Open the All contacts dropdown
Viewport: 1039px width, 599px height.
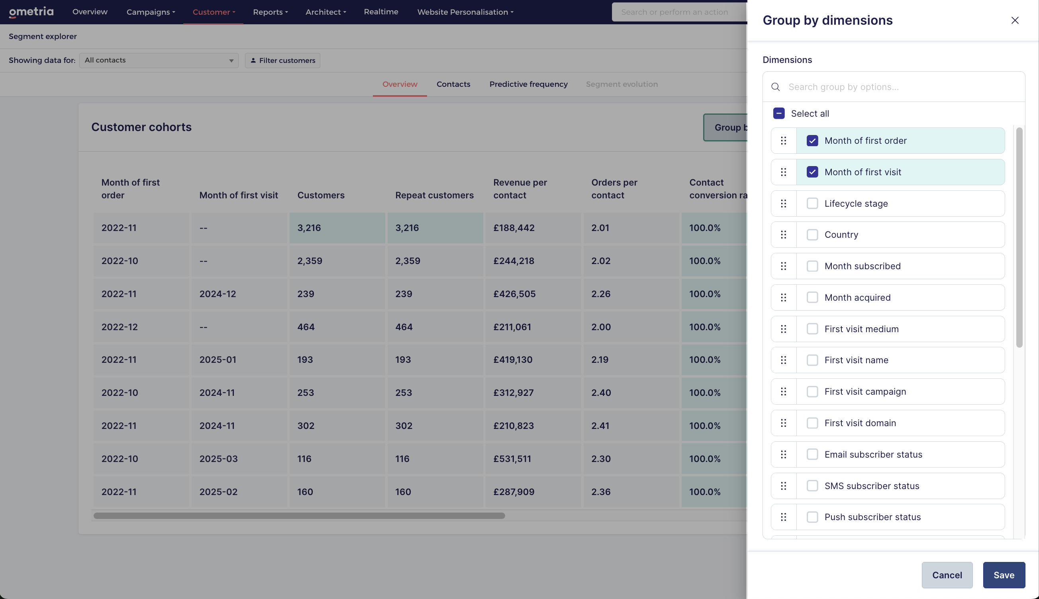159,61
